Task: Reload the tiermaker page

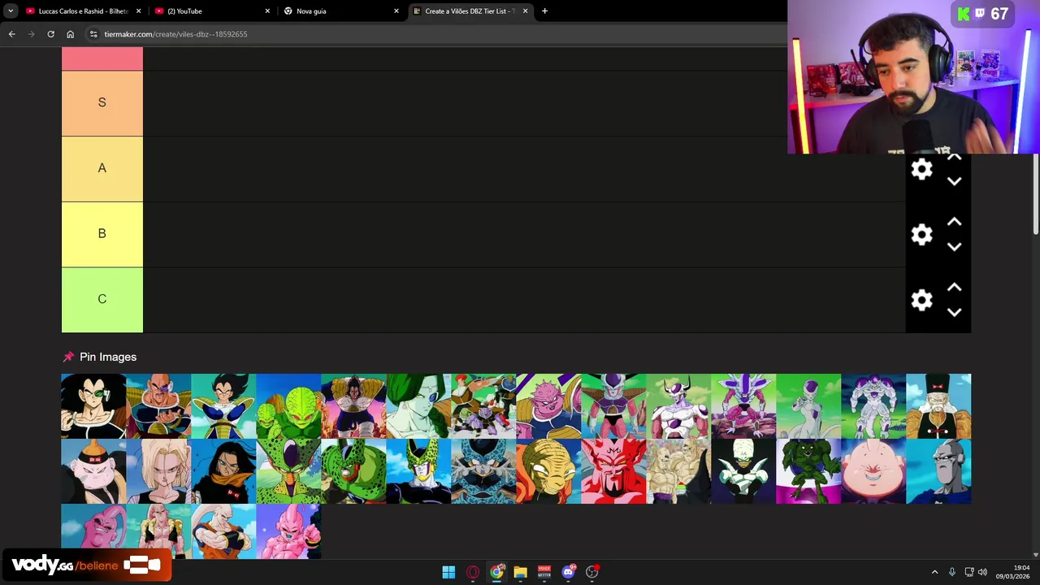Action: pyautogui.click(x=50, y=34)
